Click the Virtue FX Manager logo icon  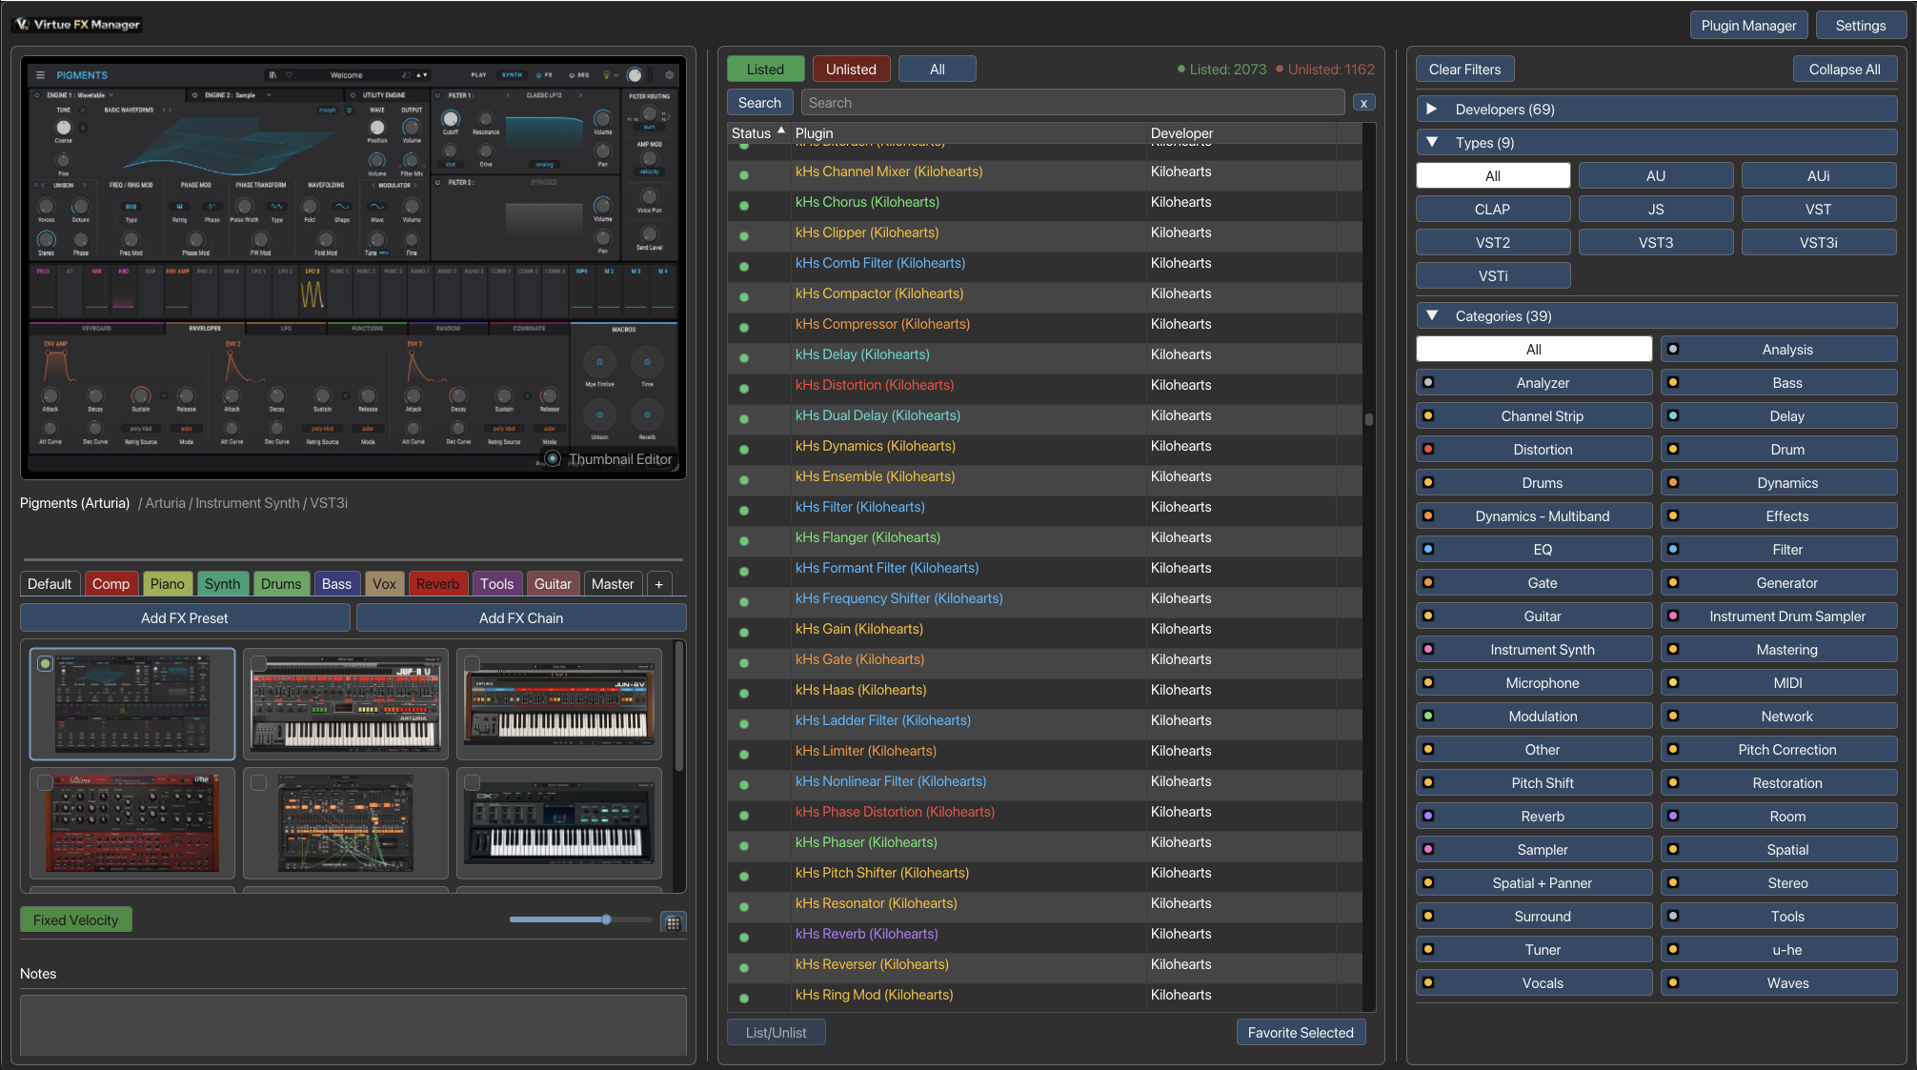[x=22, y=25]
